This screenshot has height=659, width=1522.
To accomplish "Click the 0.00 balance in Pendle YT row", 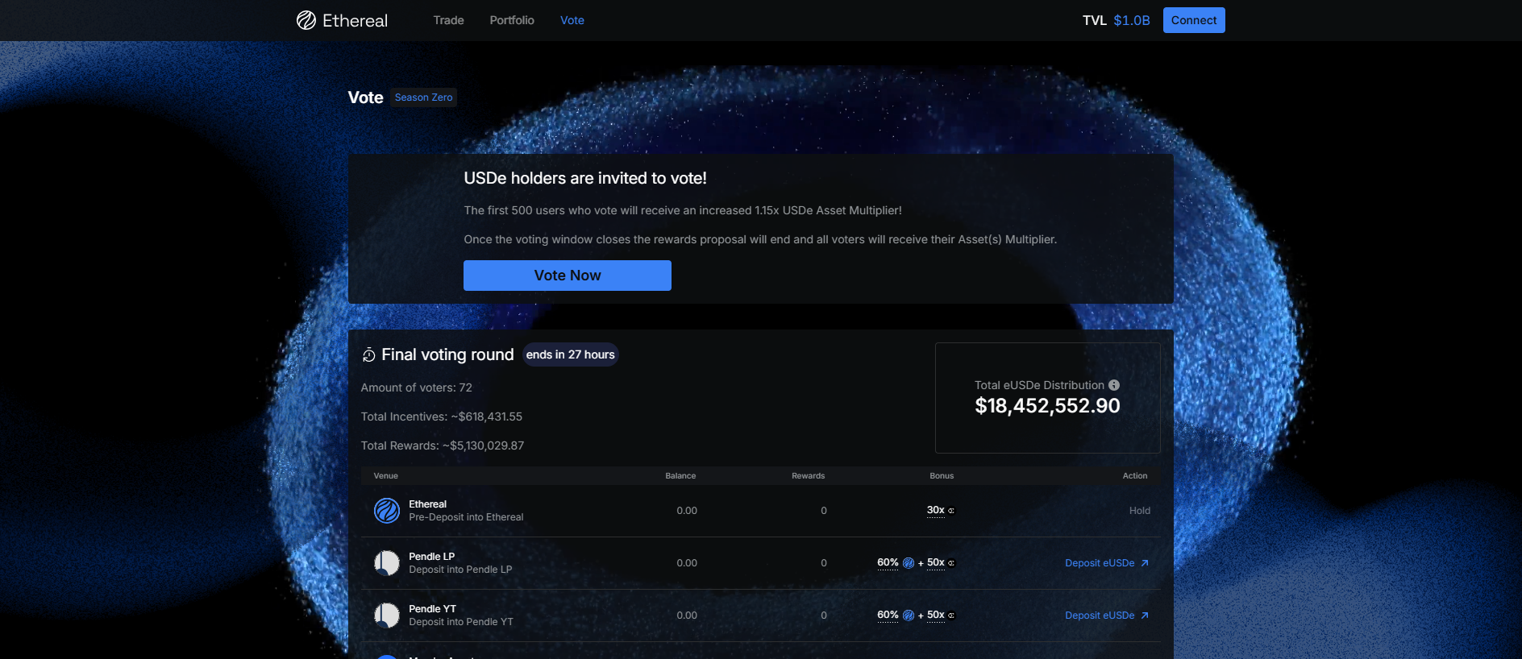I will click(x=687, y=615).
